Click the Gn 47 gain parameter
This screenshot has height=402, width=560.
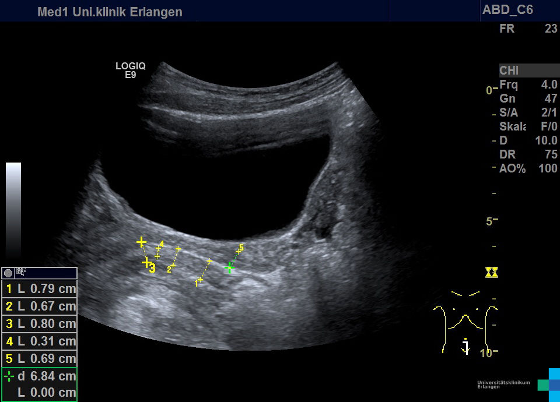point(528,98)
